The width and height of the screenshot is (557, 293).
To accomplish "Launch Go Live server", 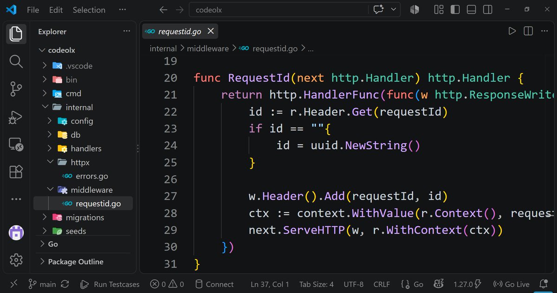I will point(512,284).
